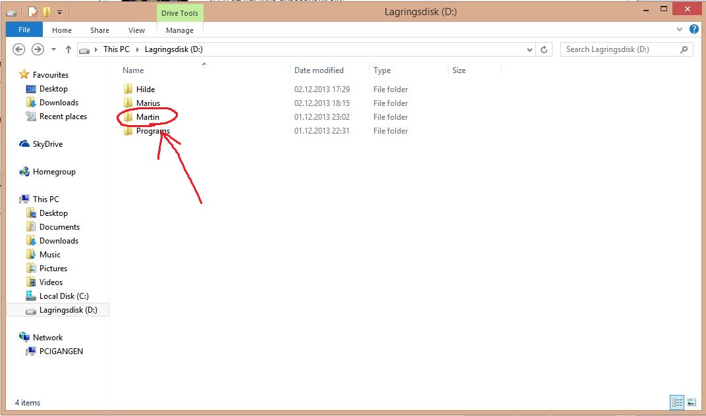The width and height of the screenshot is (706, 416).
Task: Select the Marius folder icon
Action: click(128, 103)
